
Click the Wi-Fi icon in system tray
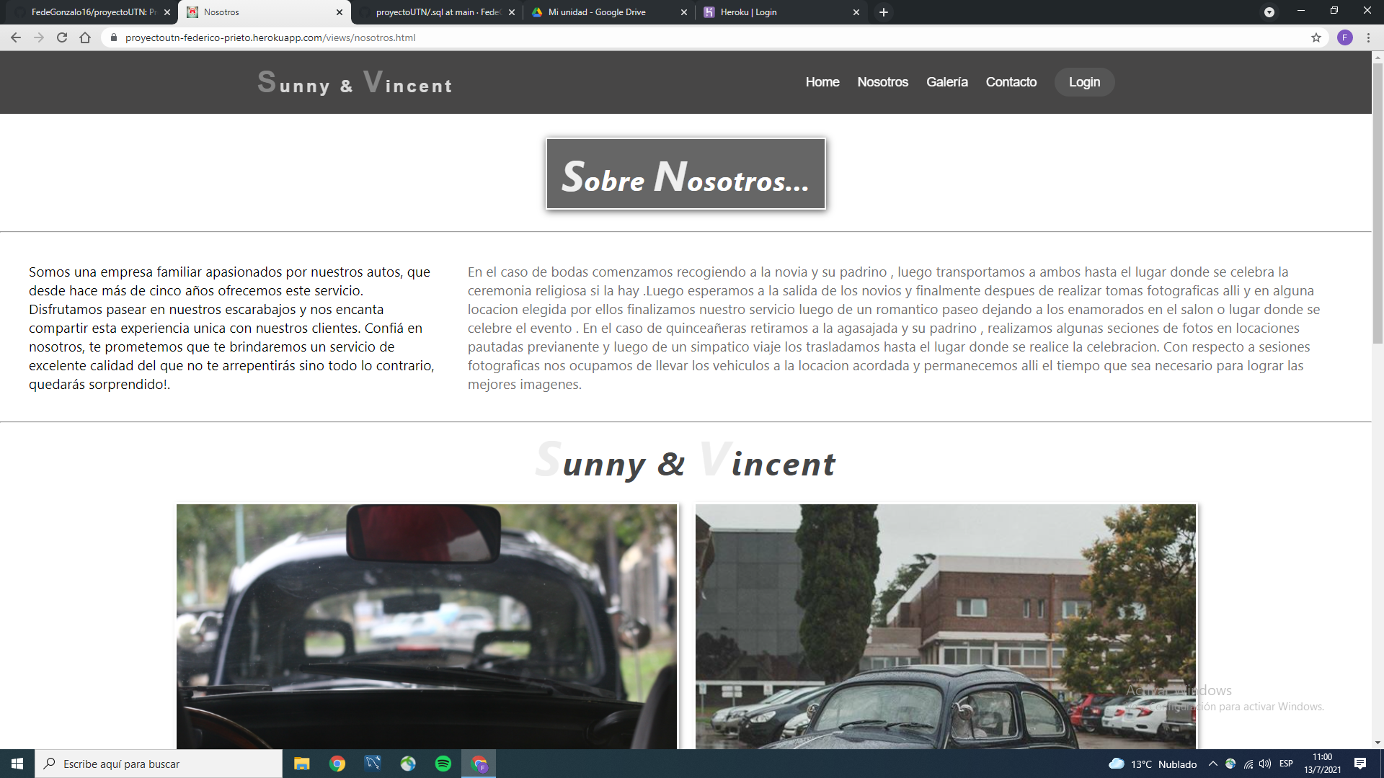pyautogui.click(x=1248, y=764)
